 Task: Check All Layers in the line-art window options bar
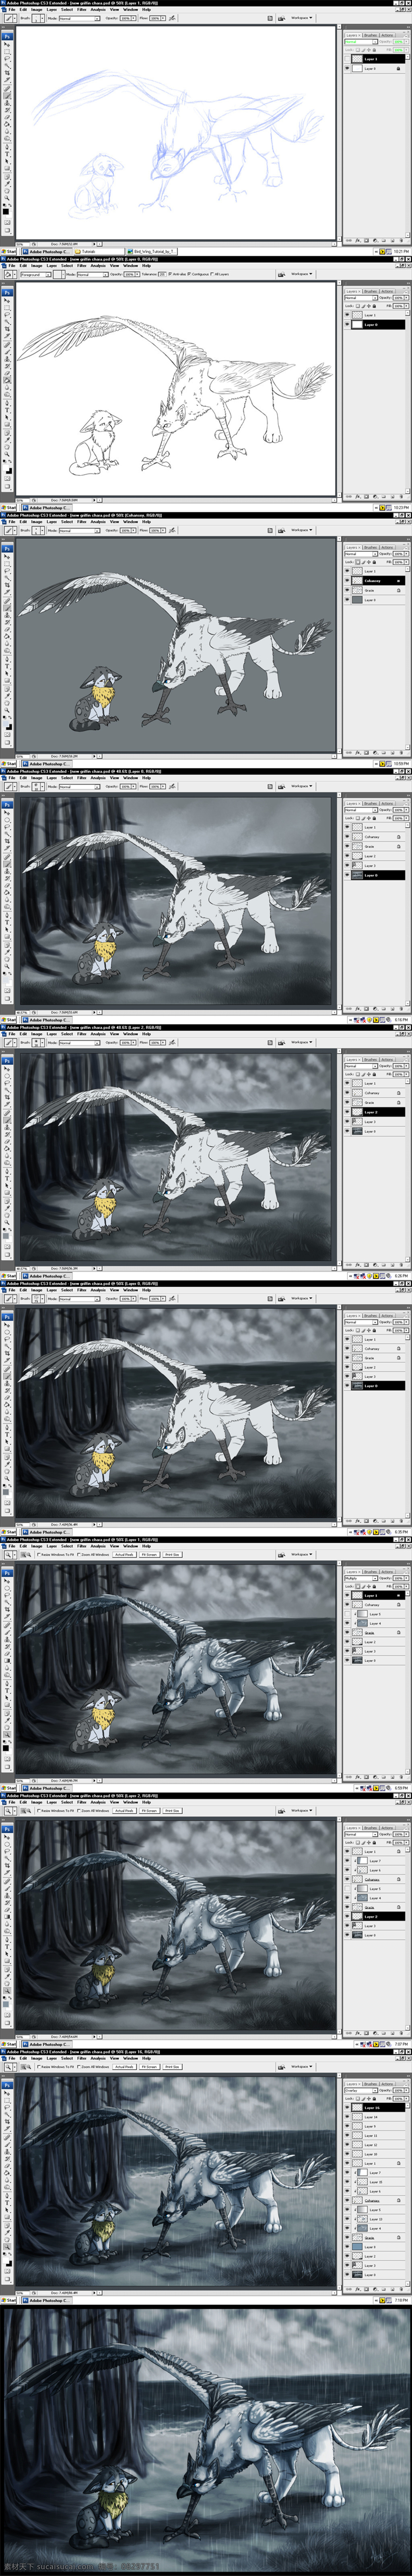[x=221, y=274]
